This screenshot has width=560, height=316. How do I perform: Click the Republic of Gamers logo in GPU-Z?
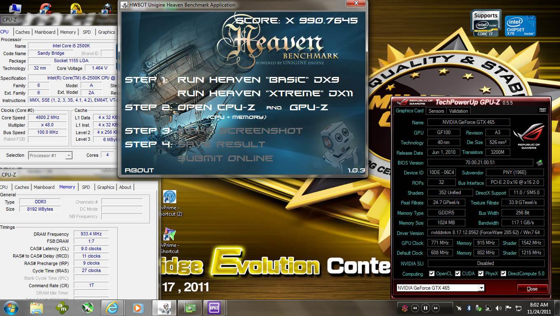[529, 136]
